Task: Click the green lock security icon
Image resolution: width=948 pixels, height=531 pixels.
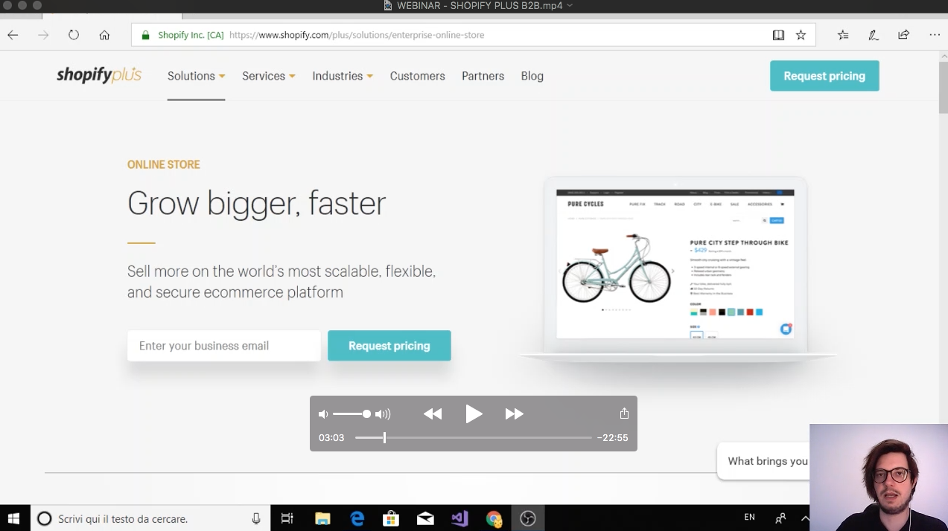Action: 145,35
